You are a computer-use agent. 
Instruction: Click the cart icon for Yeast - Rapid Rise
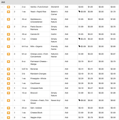9,12
